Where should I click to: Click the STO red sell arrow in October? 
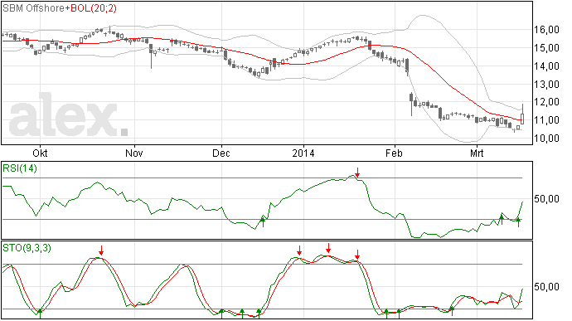[101, 250]
